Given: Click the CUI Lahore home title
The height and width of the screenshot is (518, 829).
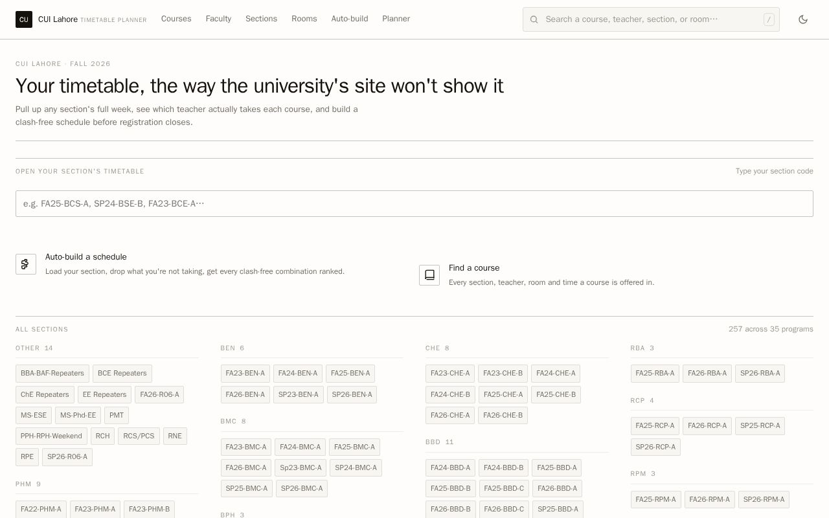Looking at the screenshot, I should (x=58, y=19).
